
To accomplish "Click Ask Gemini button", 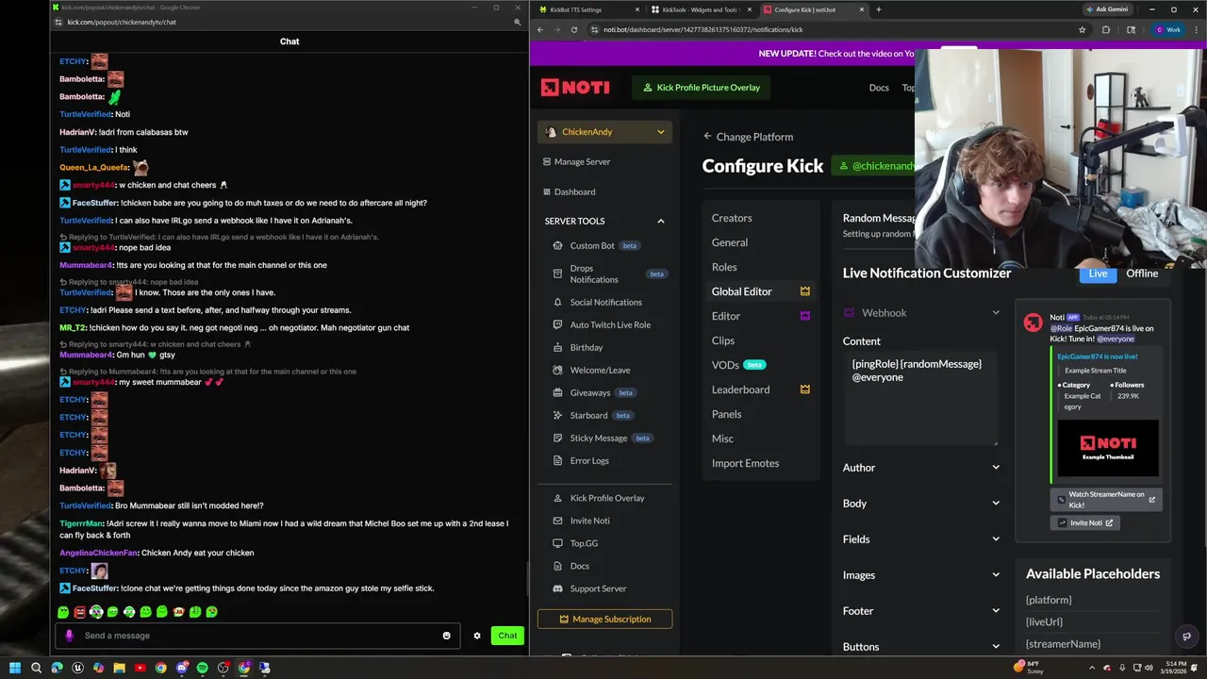I will [1106, 9].
